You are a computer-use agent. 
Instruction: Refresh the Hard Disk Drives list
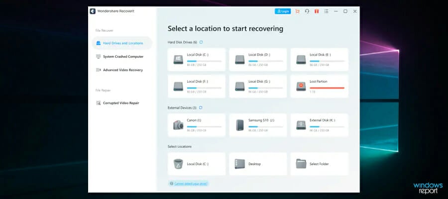point(201,42)
